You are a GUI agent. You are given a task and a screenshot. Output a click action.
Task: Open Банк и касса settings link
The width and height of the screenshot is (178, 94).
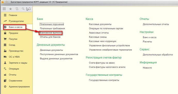click(x=150, y=37)
